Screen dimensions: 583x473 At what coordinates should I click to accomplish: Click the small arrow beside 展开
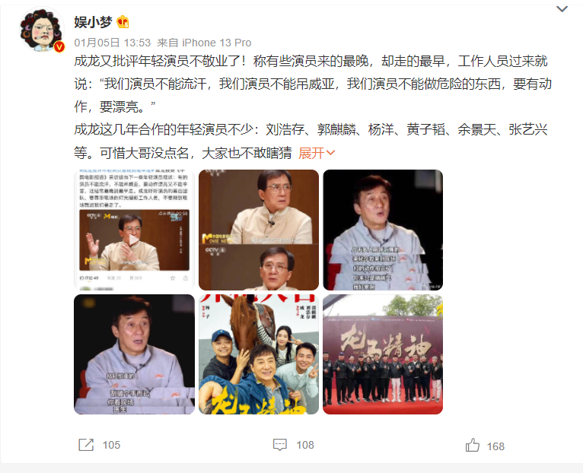pyautogui.click(x=330, y=153)
